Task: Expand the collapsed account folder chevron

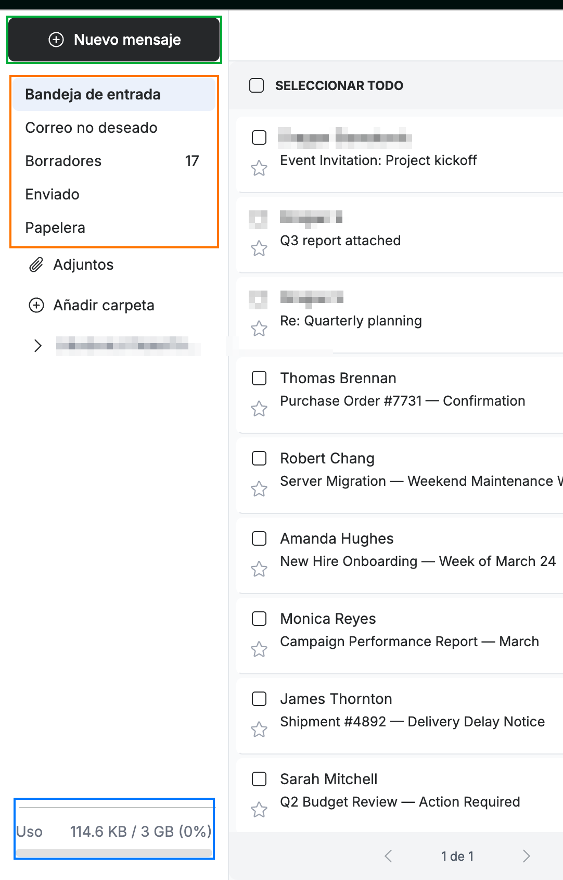Action: (37, 346)
